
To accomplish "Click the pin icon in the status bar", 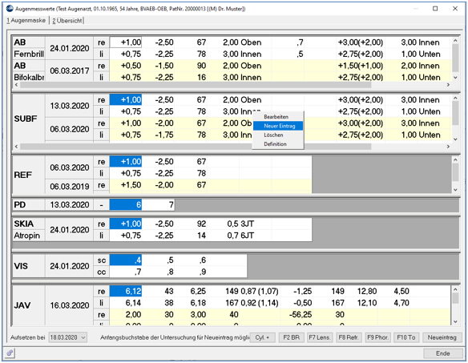I will click(10, 353).
